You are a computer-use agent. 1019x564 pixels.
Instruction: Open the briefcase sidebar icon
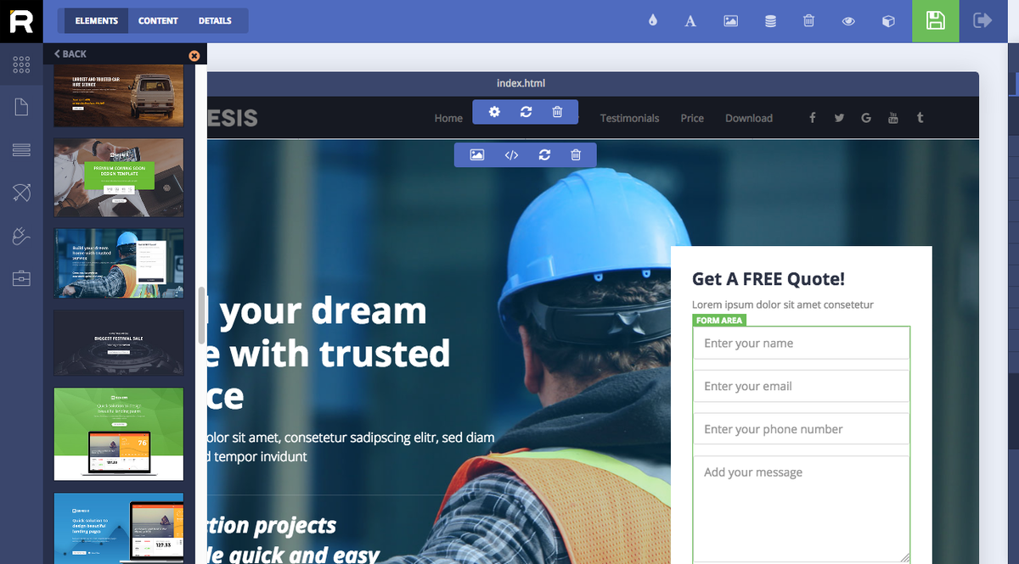tap(21, 278)
